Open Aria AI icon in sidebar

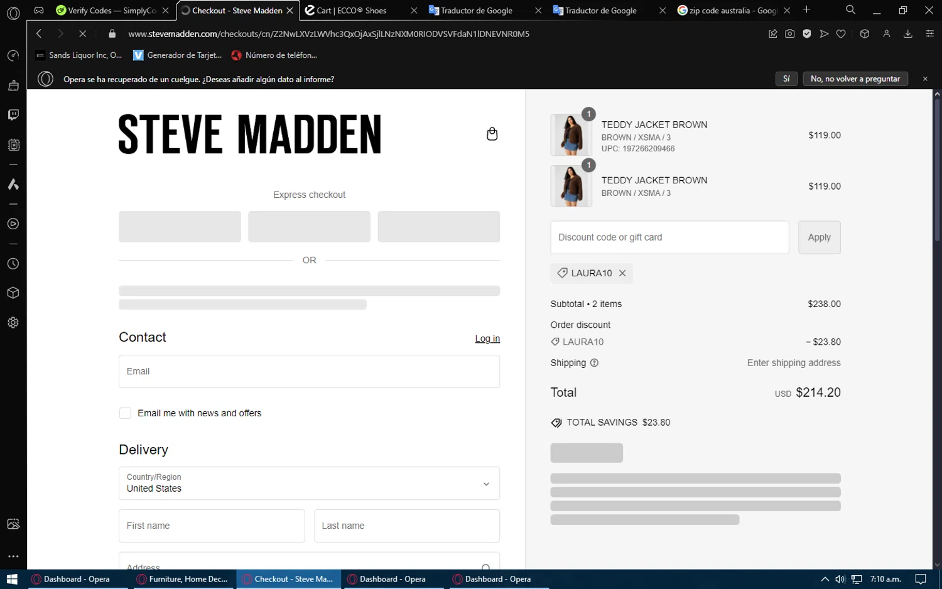[x=13, y=185]
